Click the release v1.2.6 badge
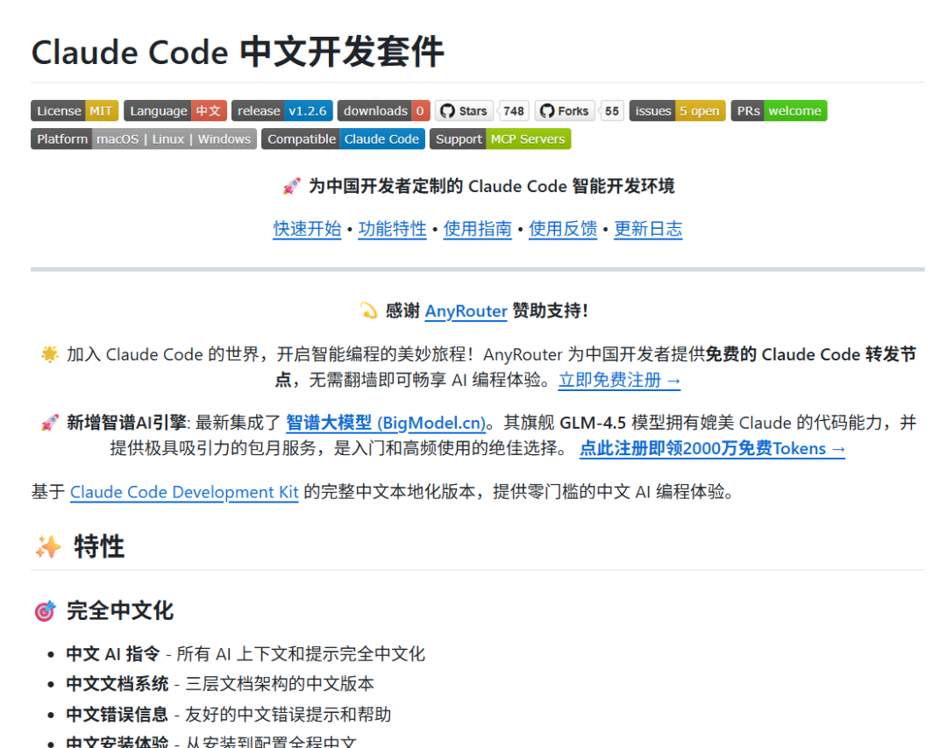Image resolution: width=947 pixels, height=748 pixels. pyautogui.click(x=281, y=110)
